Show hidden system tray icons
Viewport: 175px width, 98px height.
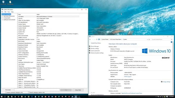click(156, 97)
